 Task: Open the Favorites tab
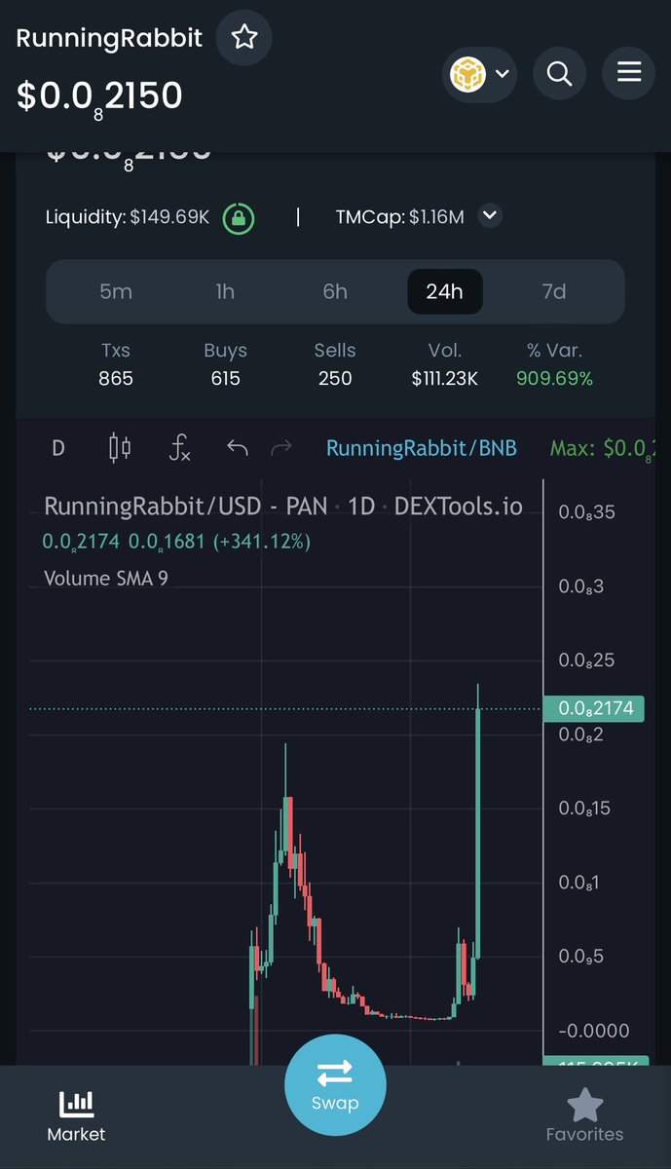tap(584, 1116)
